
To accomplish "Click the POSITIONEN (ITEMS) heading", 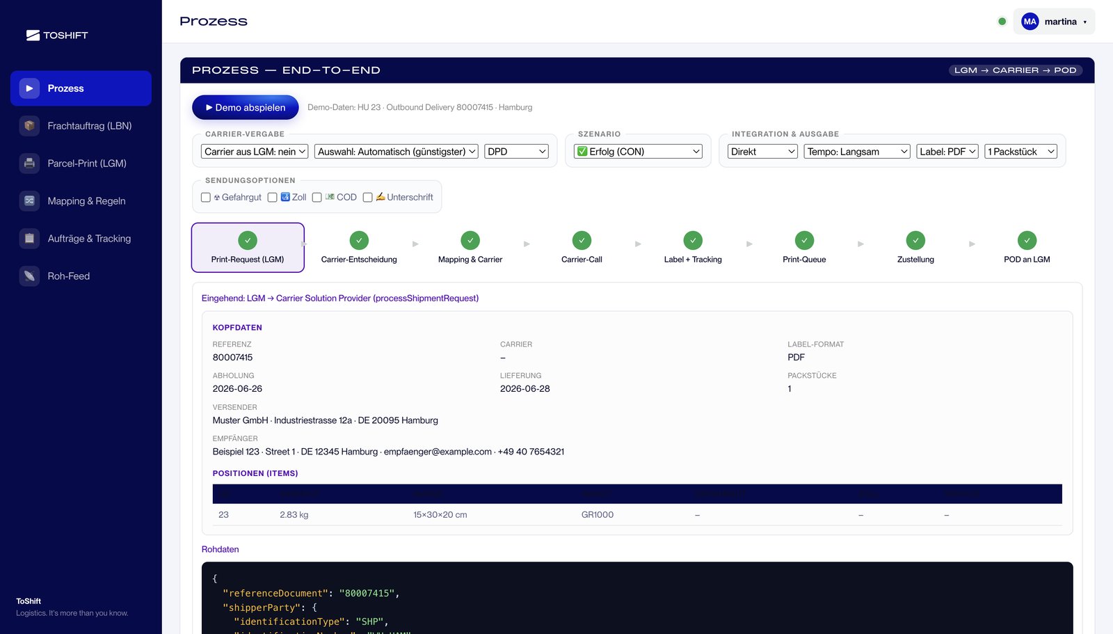I will [x=255, y=473].
